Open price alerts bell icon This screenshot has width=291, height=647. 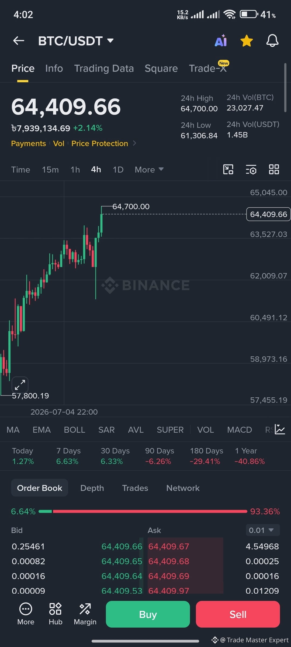point(272,41)
